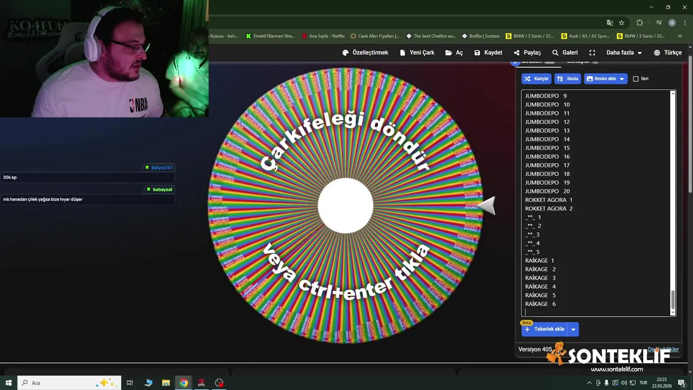Open Task View on taskbar

(x=130, y=383)
